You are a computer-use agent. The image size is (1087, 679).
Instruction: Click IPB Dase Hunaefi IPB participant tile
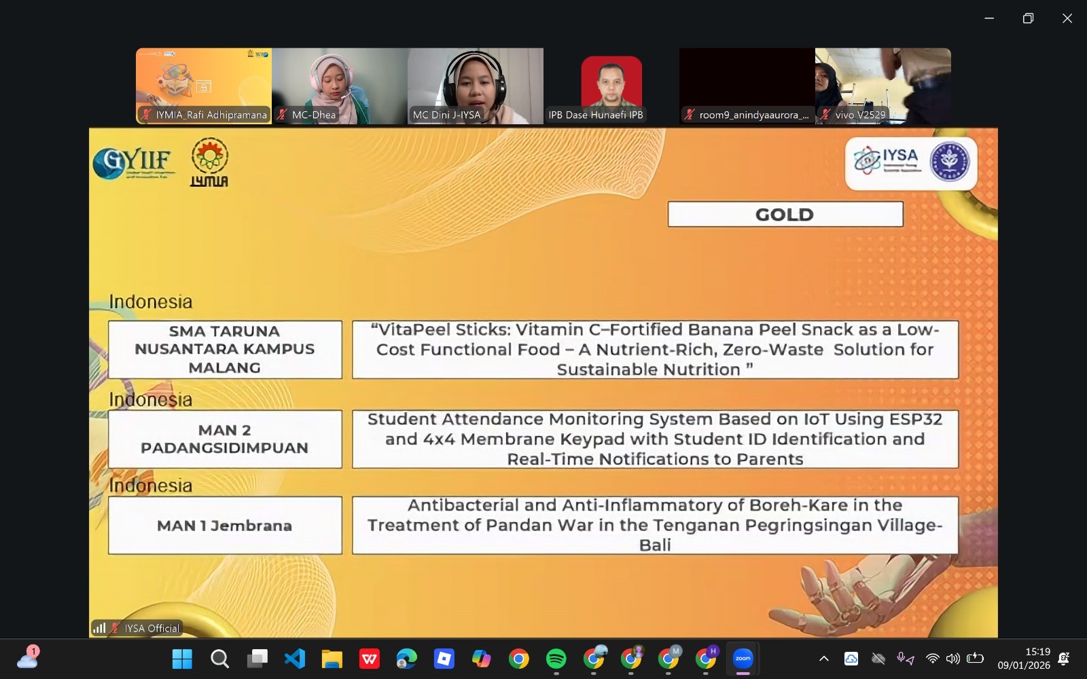click(611, 86)
